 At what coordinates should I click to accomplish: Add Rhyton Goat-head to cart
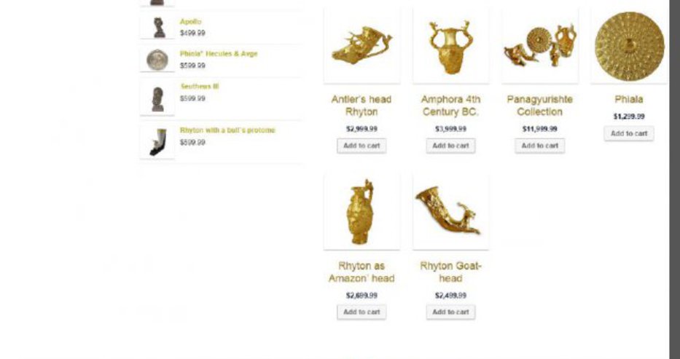450,312
